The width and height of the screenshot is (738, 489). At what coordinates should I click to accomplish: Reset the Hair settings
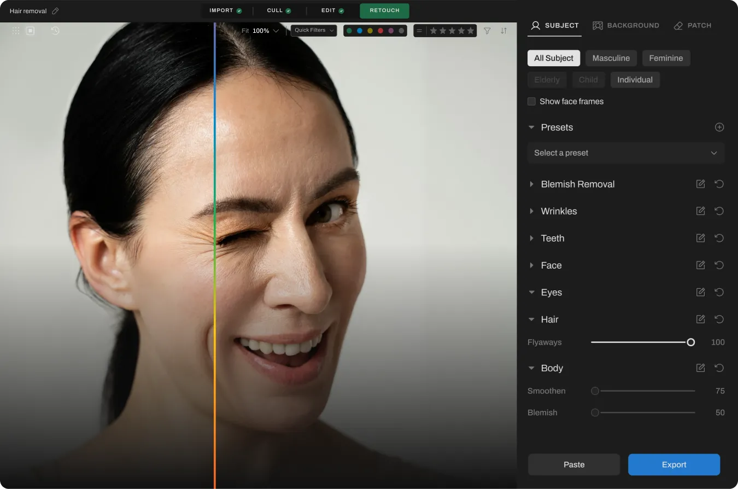coord(719,319)
